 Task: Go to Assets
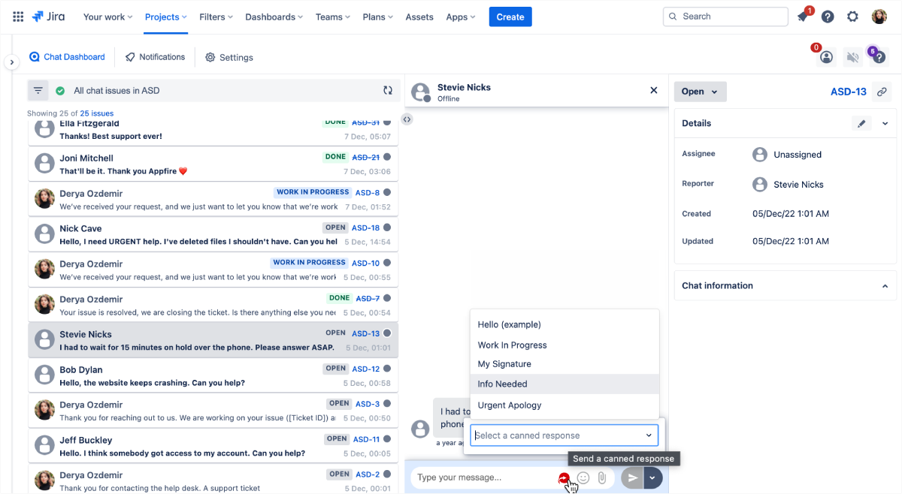click(x=419, y=17)
